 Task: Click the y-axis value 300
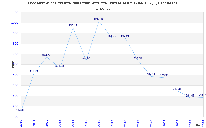15,96
